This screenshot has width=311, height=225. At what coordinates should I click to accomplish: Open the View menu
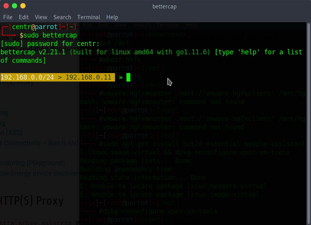41,17
